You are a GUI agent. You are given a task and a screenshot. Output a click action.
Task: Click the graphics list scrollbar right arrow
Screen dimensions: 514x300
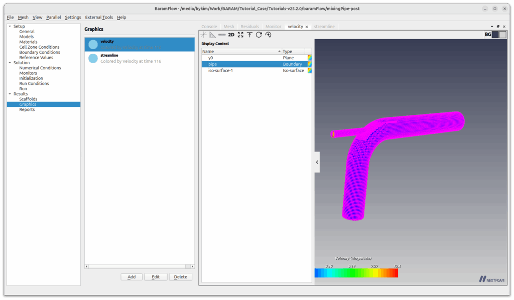pos(192,266)
